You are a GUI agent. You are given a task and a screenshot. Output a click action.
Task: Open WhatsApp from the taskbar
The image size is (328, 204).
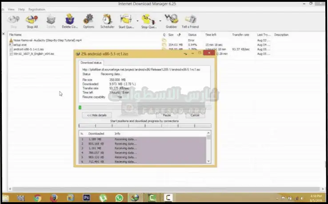click(119, 198)
